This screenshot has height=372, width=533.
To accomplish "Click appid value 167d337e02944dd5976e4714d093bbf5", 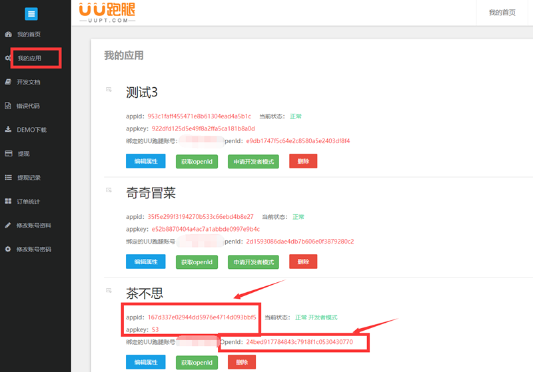I will 202,317.
